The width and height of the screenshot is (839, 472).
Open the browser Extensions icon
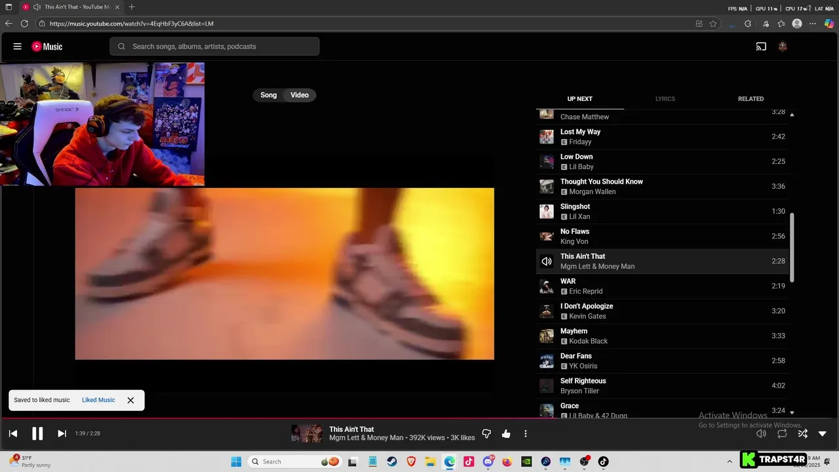click(748, 24)
